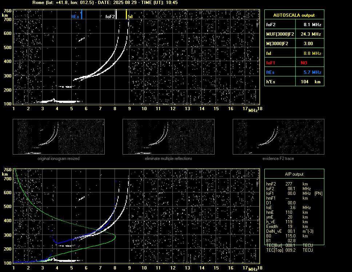The width and height of the screenshot is (352, 272).
Task: Open the 'evidence F2 trace' thumbnail
Action: (279, 137)
